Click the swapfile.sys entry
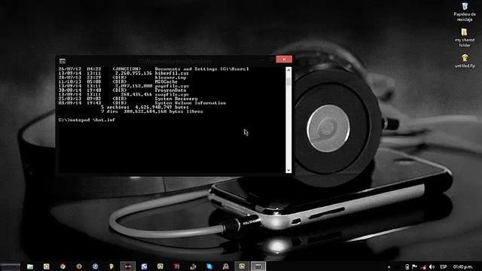Image resolution: width=482 pixels, height=271 pixels. [124, 95]
